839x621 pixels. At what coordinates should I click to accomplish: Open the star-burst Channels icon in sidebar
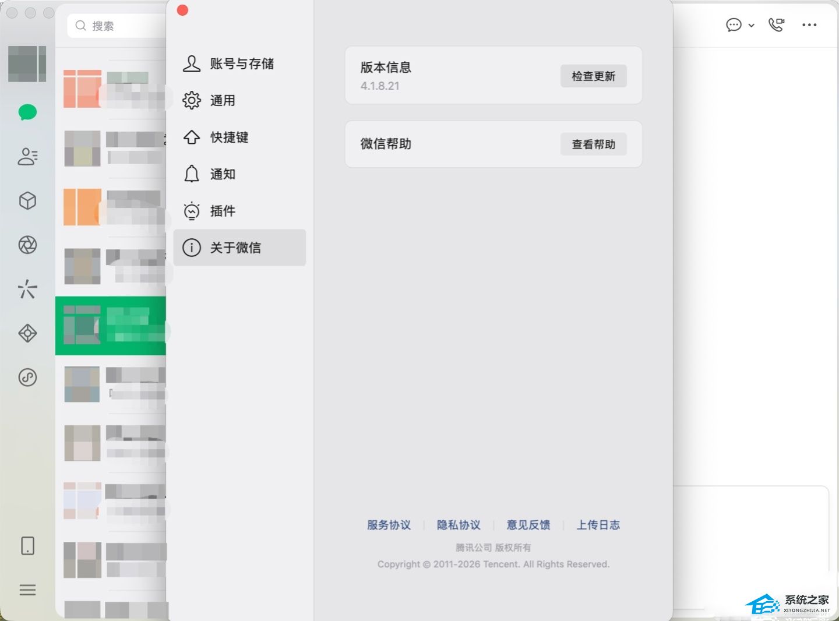tap(27, 289)
